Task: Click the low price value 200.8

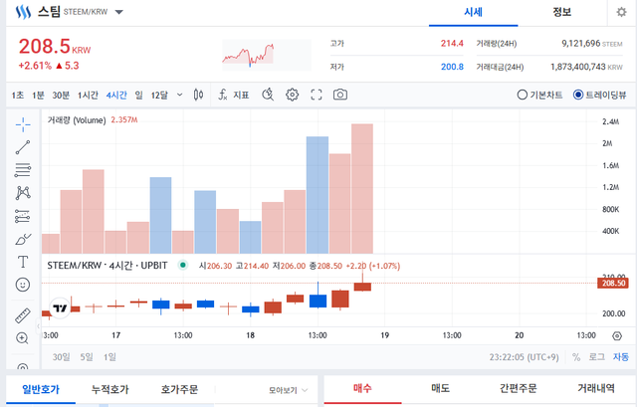Action: [x=452, y=67]
